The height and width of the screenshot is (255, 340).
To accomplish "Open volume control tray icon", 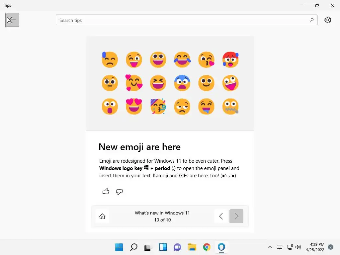I will 298,247.
